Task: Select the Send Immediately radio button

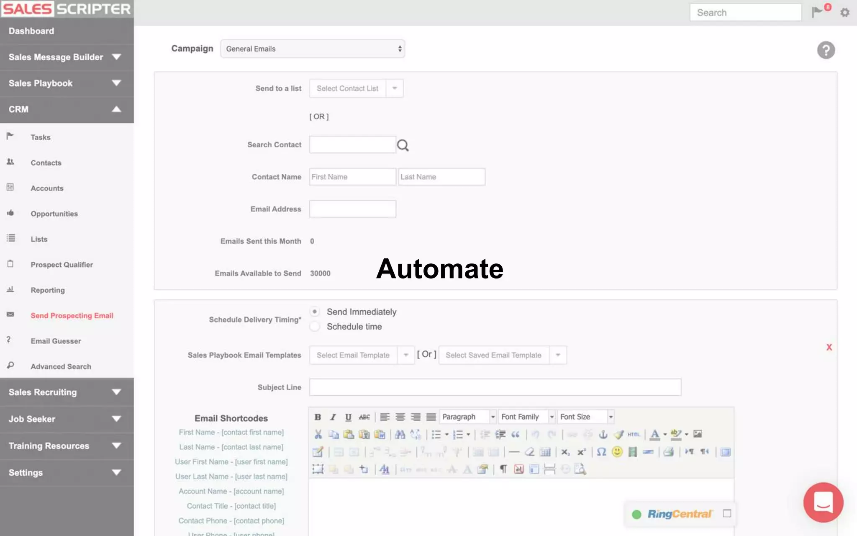Action: tap(315, 312)
